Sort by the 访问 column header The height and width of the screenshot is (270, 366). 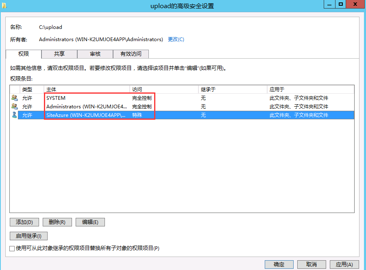point(164,89)
